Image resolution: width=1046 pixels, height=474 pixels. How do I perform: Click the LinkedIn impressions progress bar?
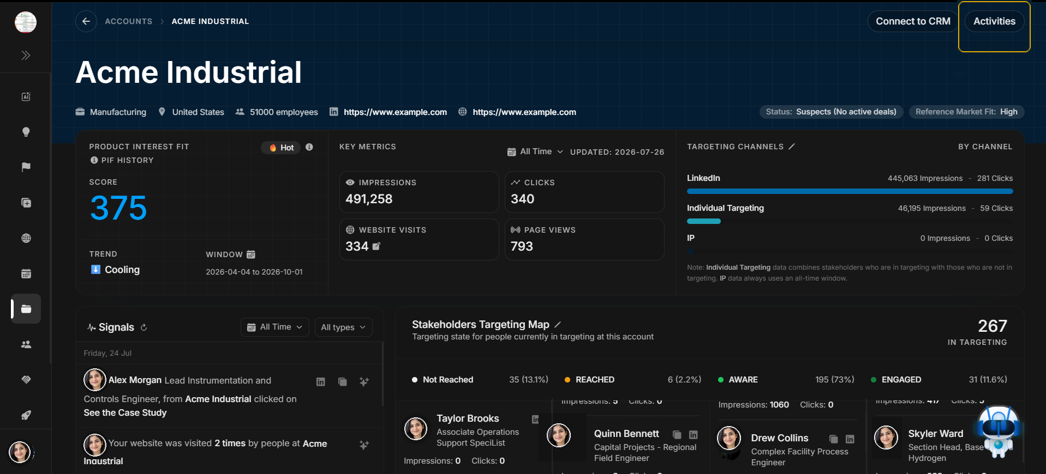click(850, 191)
